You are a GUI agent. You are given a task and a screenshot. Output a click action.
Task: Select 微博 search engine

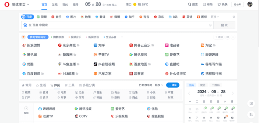pos(115,17)
